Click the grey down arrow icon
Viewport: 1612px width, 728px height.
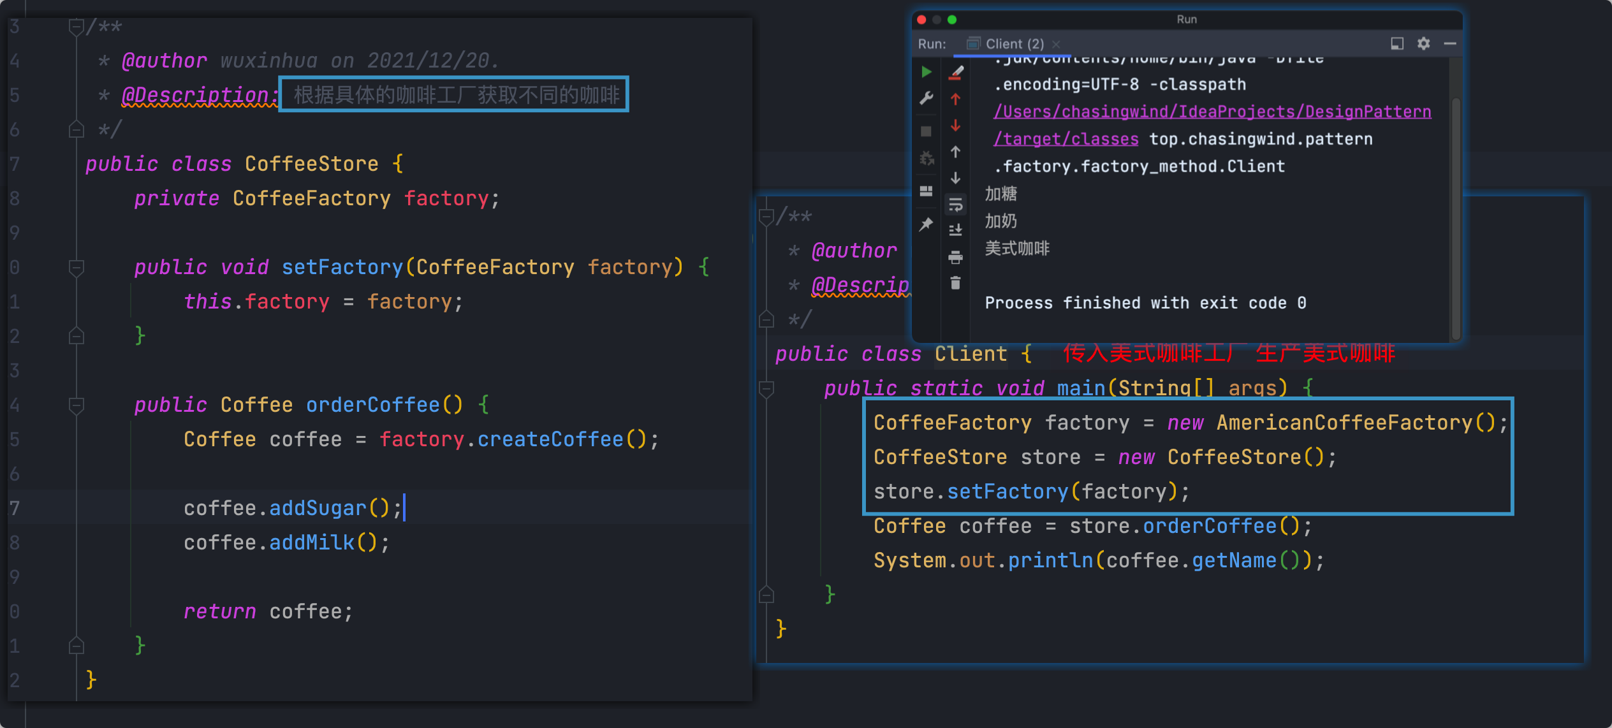coord(955,178)
